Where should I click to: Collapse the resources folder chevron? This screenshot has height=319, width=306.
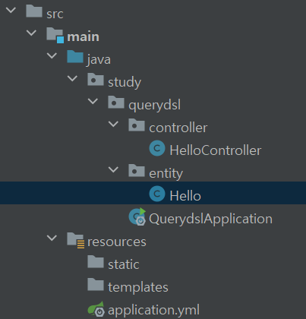point(52,238)
